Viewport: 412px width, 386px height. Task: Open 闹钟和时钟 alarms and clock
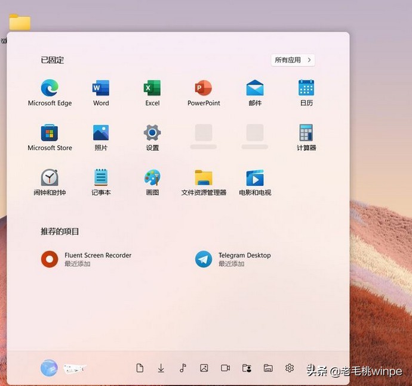50,182
